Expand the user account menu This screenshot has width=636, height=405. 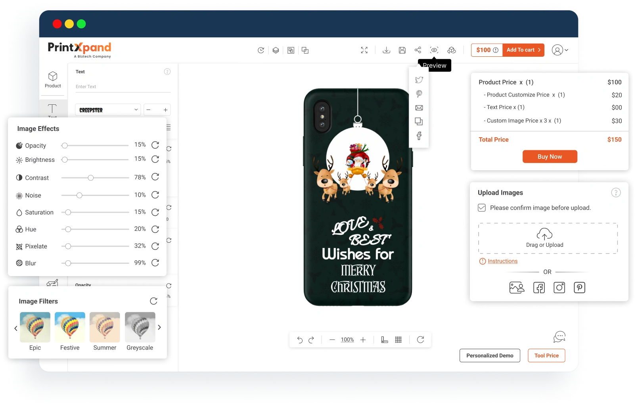pyautogui.click(x=560, y=50)
